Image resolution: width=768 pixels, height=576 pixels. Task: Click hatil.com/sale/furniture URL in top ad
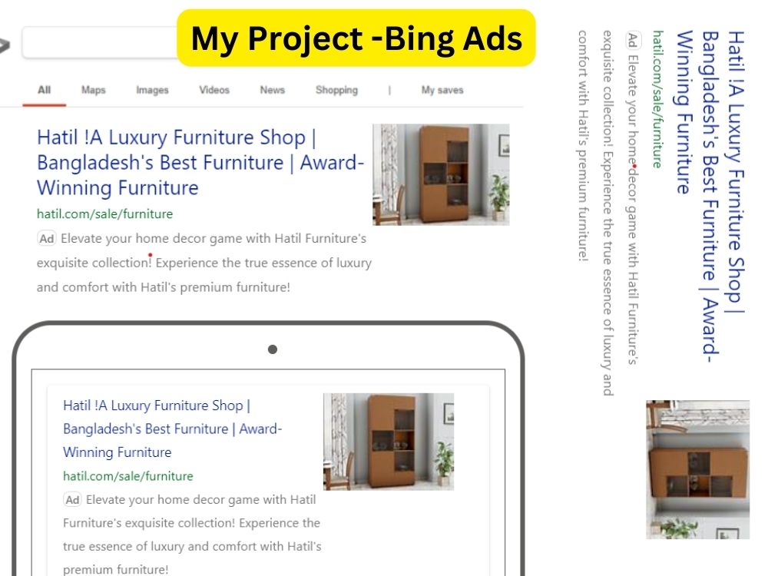click(104, 214)
